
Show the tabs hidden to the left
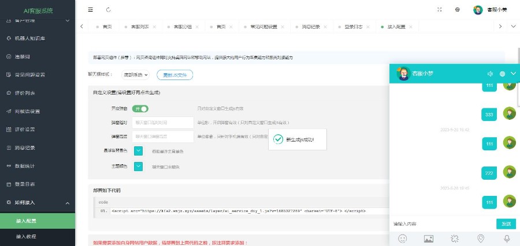tap(82, 27)
